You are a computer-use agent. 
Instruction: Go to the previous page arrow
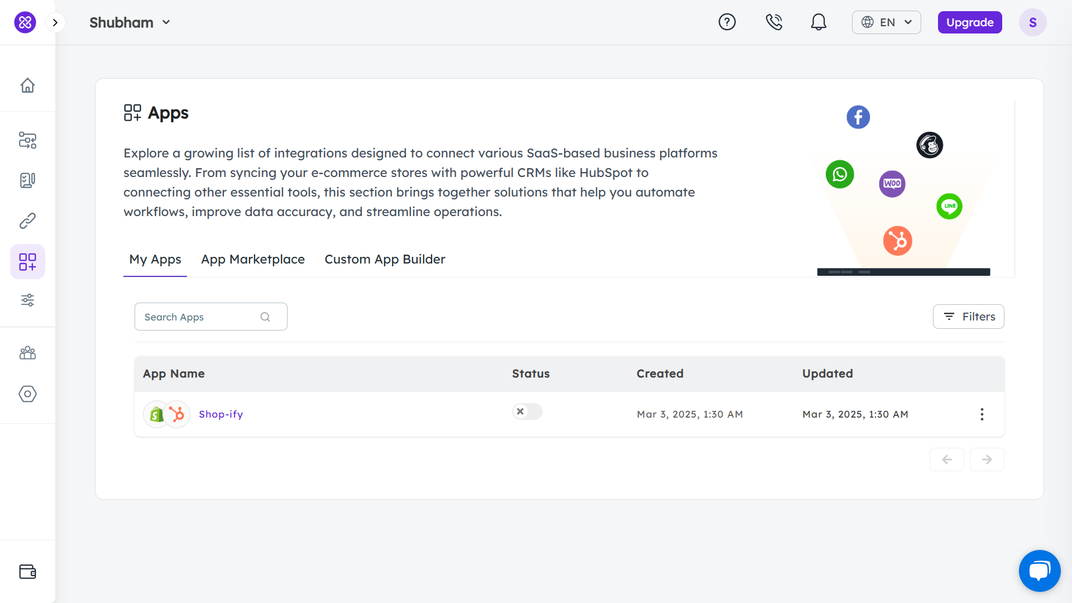point(947,460)
